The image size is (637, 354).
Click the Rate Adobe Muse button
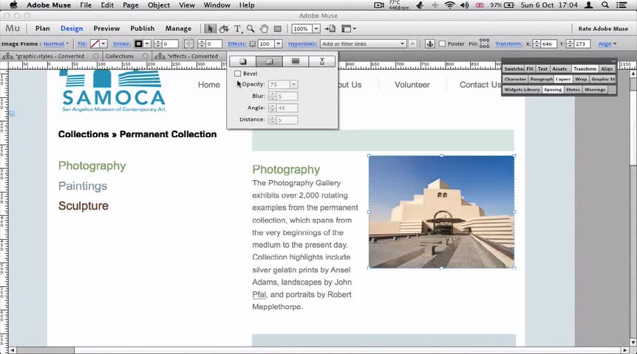602,29
